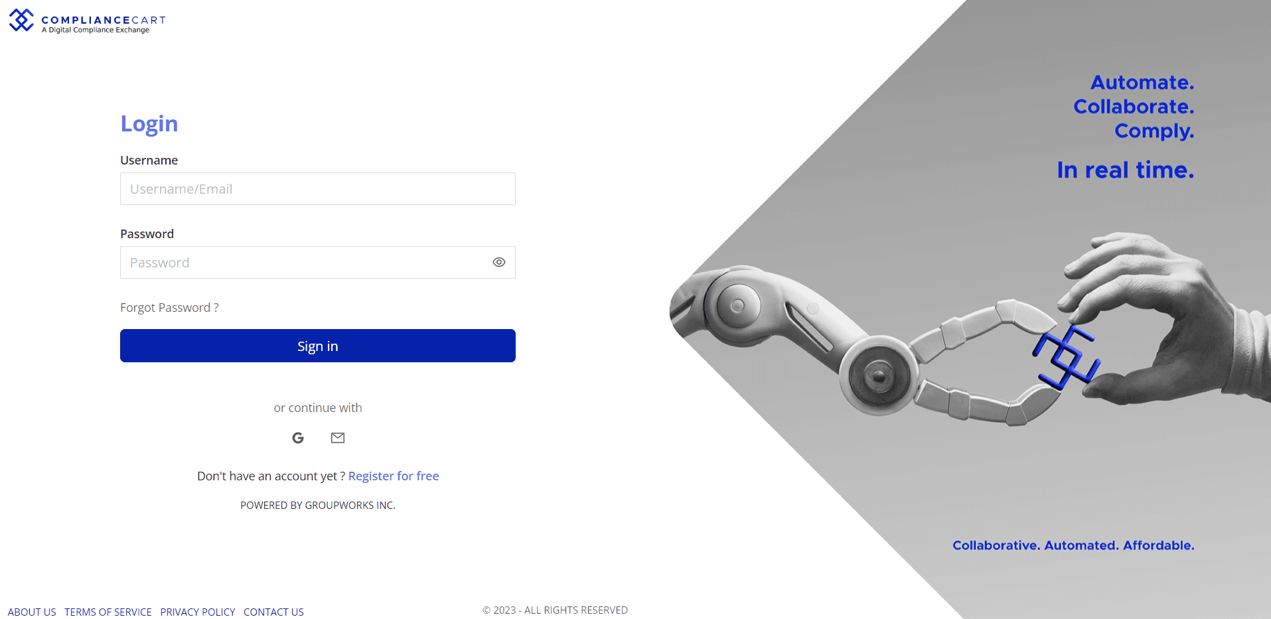The width and height of the screenshot is (1271, 619).
Task: Choose the envelope email sign-in icon
Action: click(x=338, y=438)
